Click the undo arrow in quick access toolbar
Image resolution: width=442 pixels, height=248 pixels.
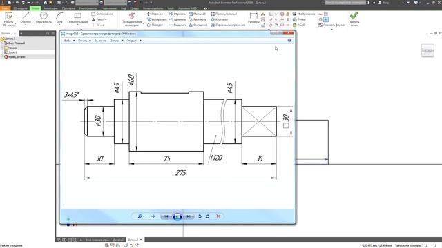point(28,3)
